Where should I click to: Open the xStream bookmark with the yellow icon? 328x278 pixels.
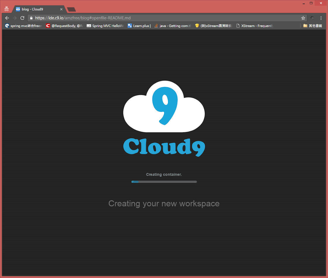(x=214, y=26)
